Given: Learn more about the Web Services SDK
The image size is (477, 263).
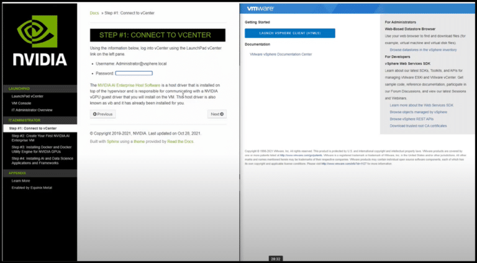Looking at the screenshot, I should [421, 105].
